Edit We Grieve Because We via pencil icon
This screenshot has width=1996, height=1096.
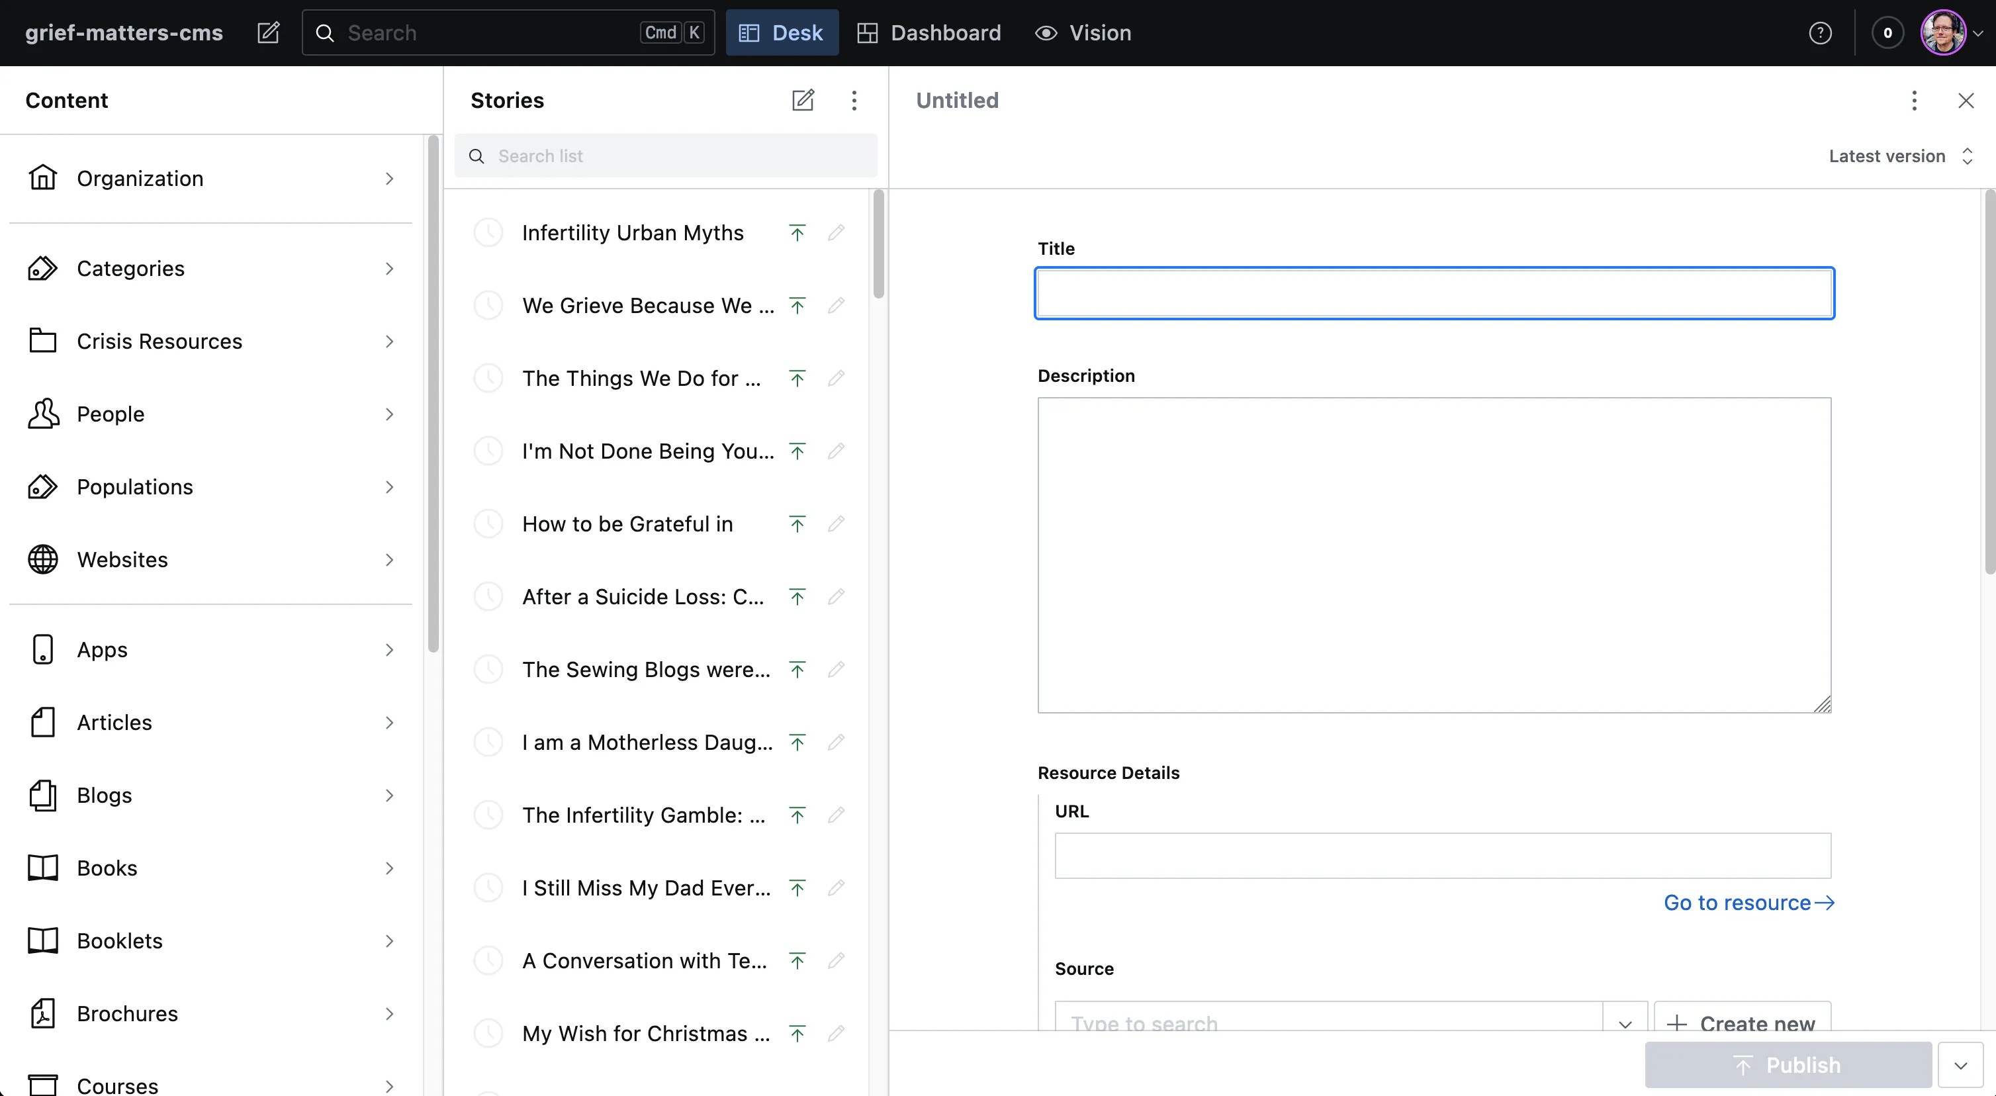point(837,304)
